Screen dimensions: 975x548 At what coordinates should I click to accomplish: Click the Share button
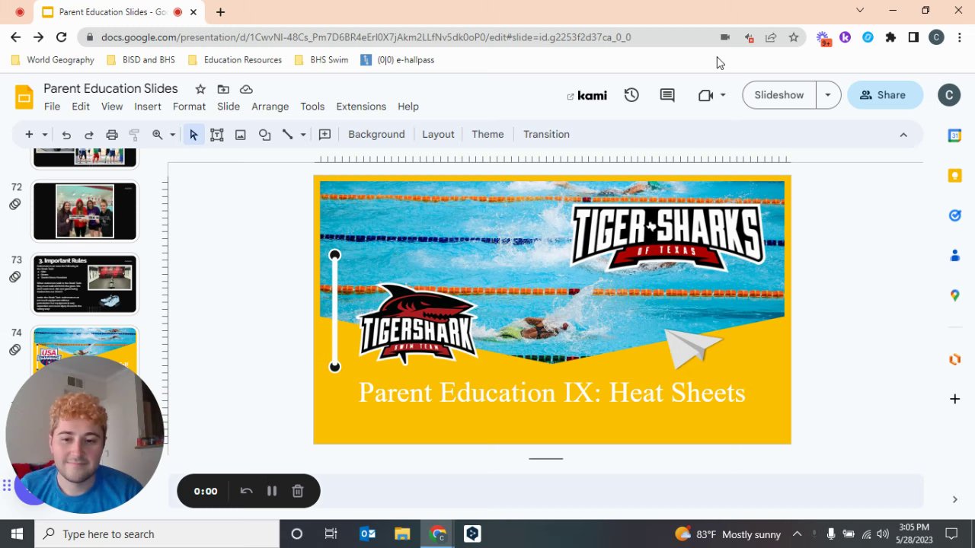point(884,95)
